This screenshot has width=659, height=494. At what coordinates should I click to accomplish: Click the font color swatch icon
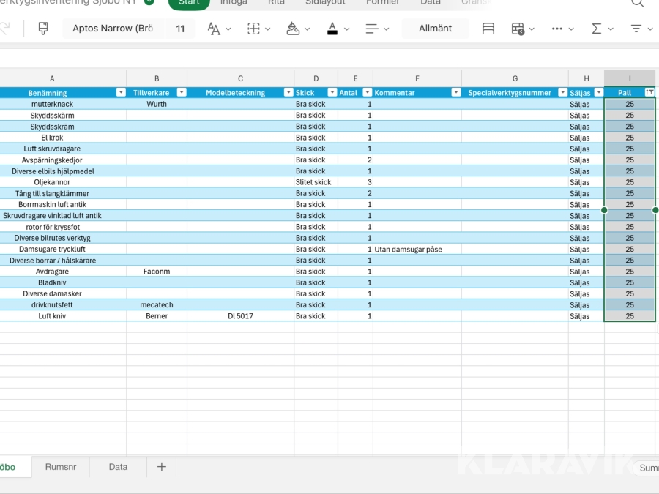(332, 29)
